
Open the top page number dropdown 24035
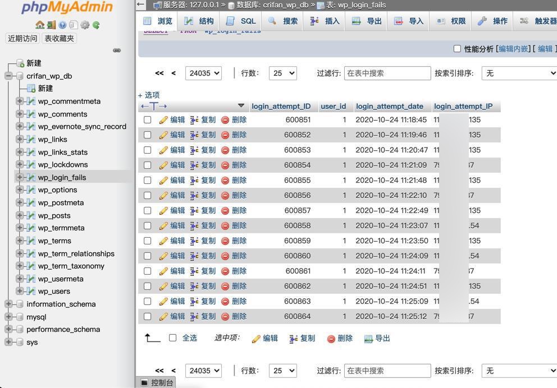204,73
